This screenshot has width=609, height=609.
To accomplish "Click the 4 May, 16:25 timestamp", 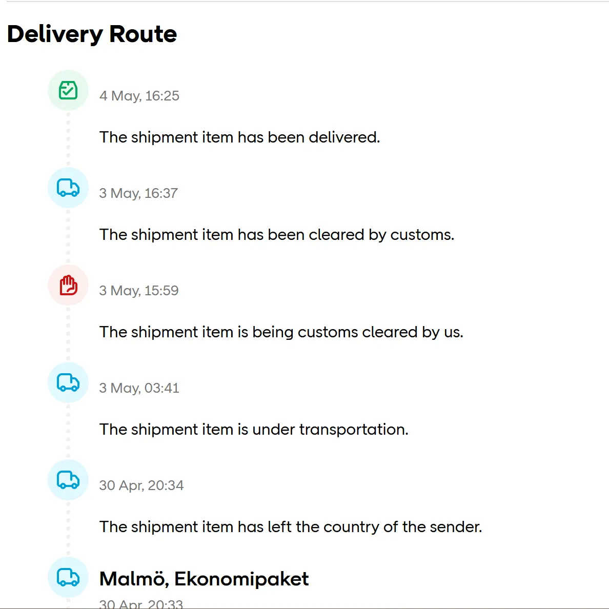I will click(139, 96).
